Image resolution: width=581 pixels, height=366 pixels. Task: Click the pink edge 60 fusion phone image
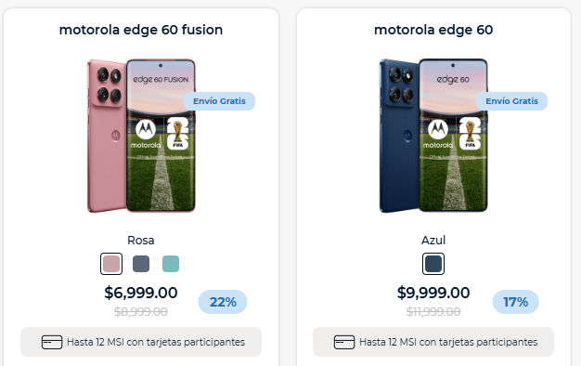click(141, 136)
